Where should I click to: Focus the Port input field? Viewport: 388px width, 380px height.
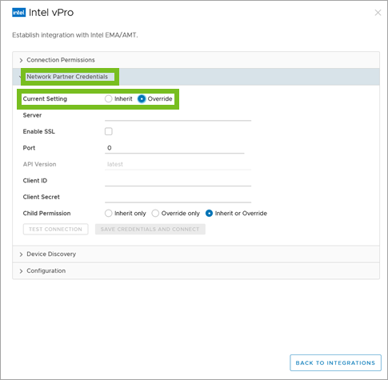174,148
